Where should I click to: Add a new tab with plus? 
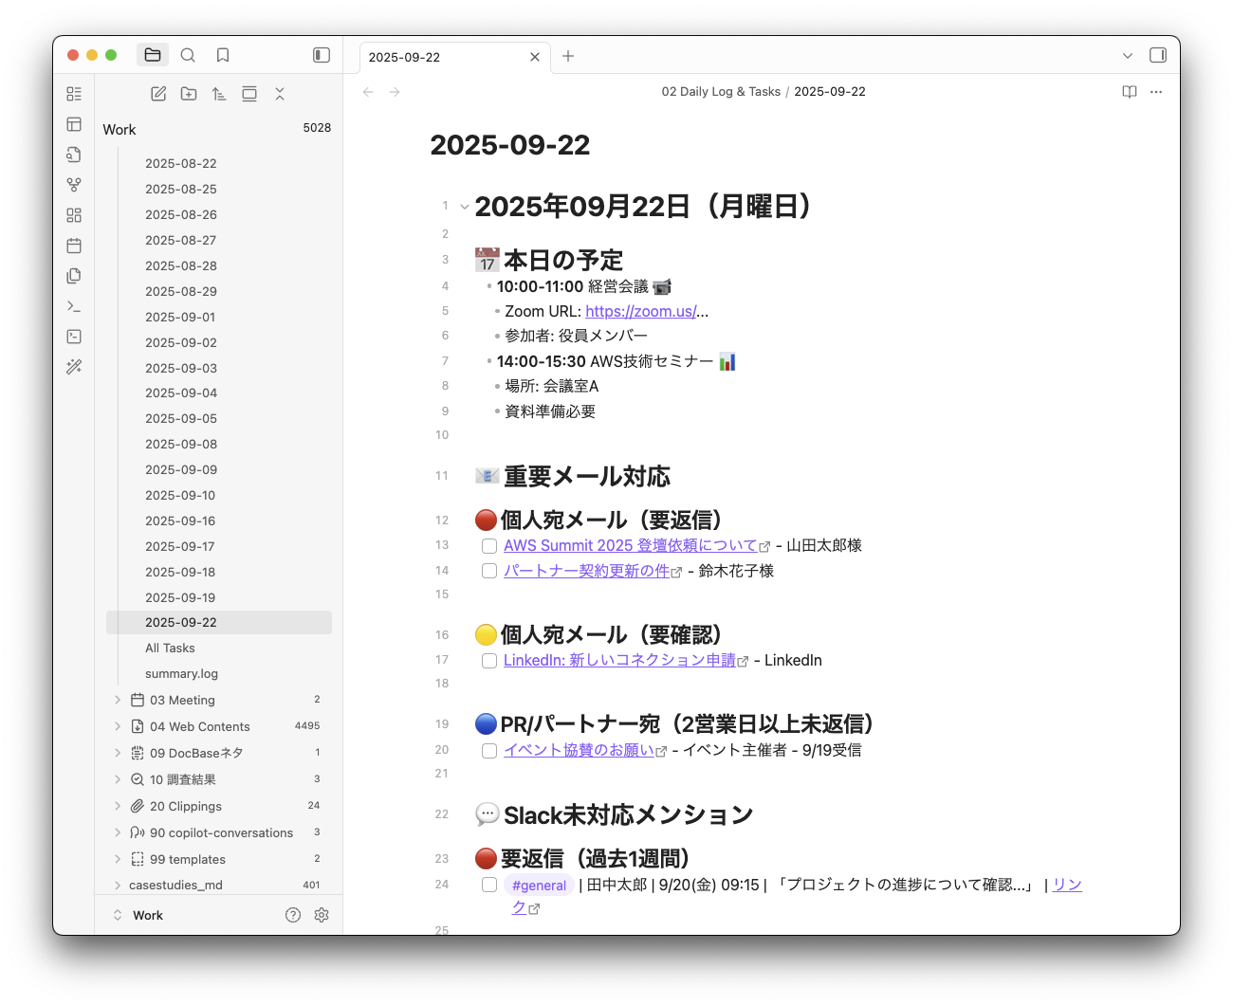point(568,56)
